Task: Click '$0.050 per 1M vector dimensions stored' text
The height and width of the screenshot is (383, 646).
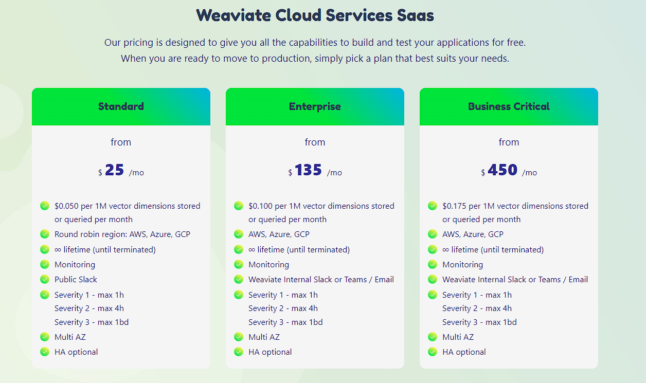Action: point(128,206)
